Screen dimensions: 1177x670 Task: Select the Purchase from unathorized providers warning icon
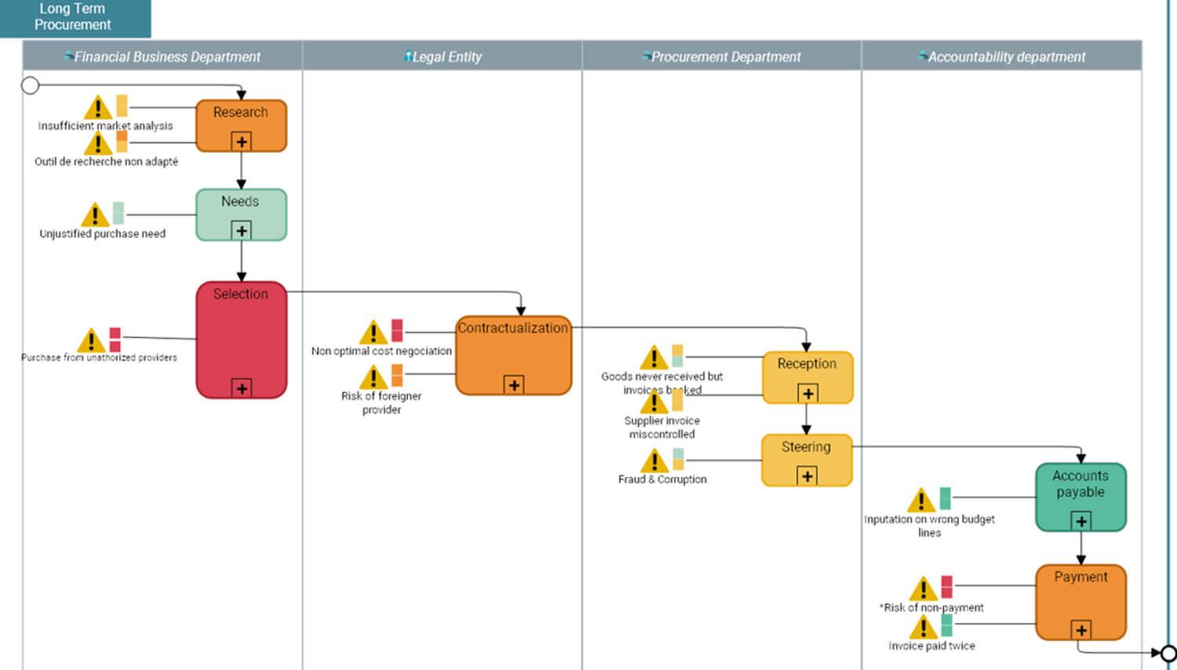91,340
